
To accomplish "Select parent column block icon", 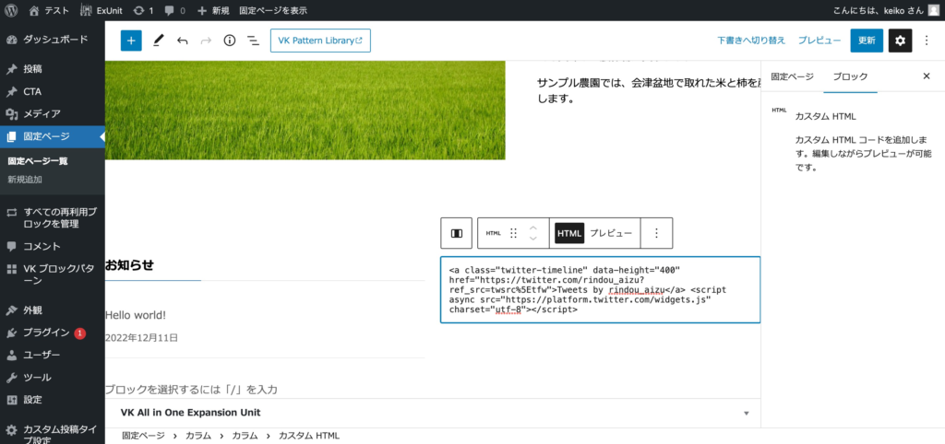I will pos(457,233).
